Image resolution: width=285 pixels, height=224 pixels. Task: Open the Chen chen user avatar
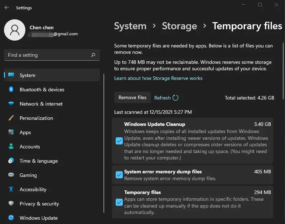point(15,30)
